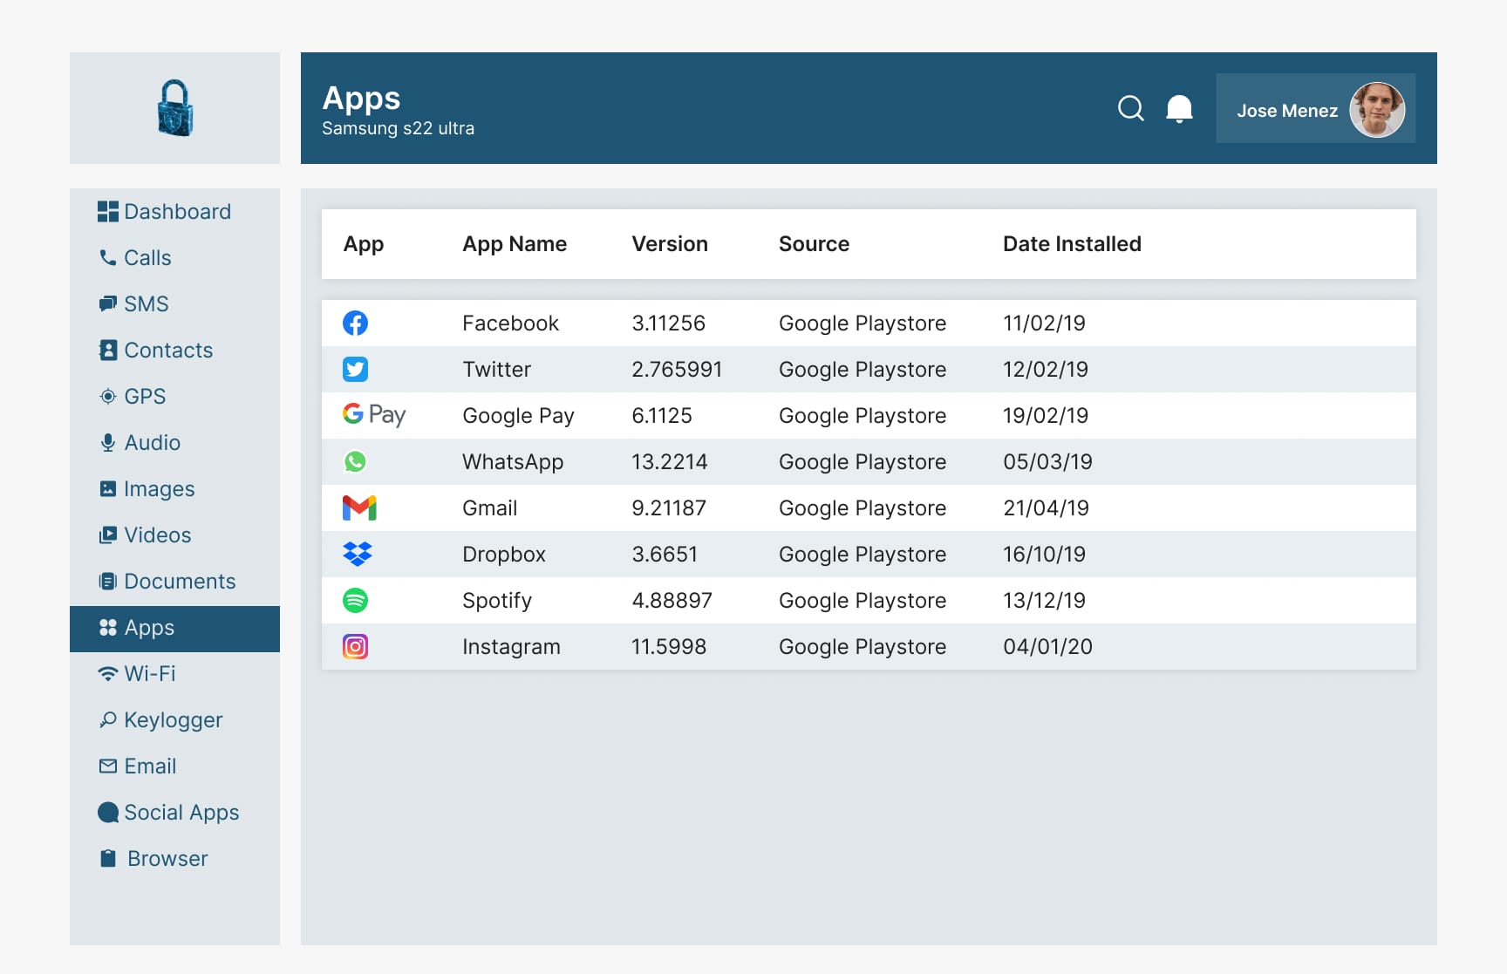
Task: Select the Instagram app icon
Action: click(355, 647)
